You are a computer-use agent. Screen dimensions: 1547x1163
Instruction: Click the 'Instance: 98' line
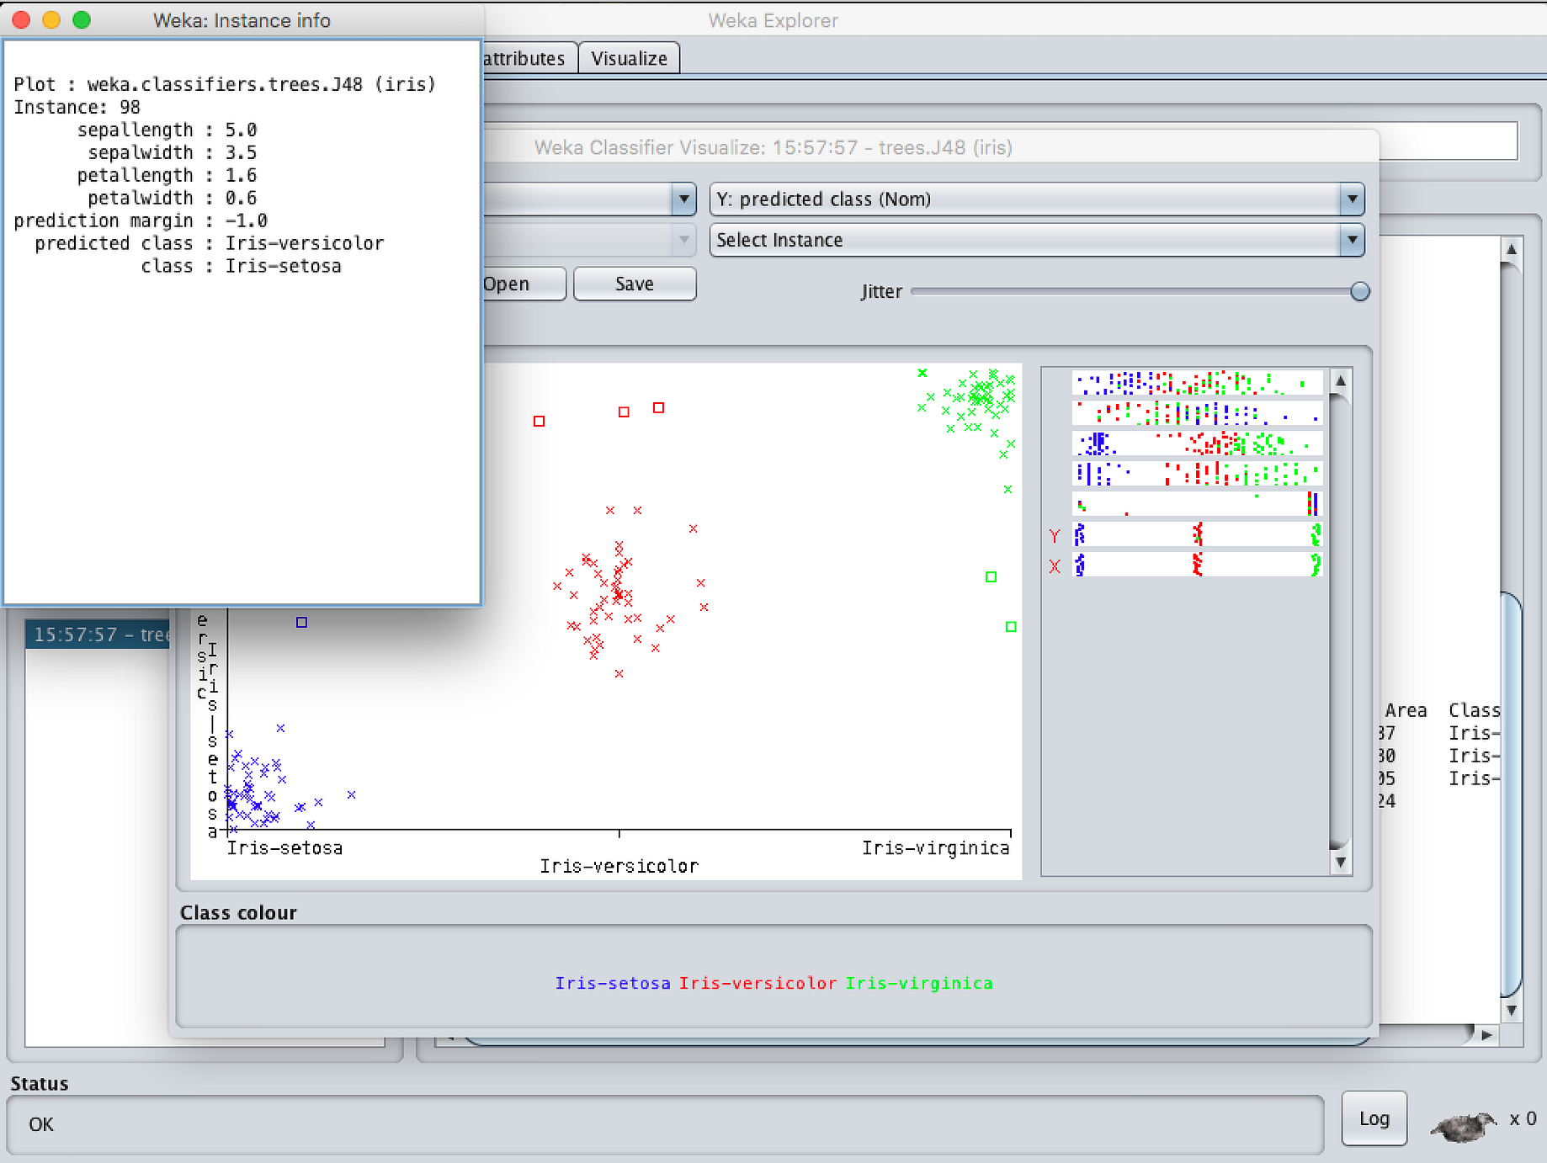pos(77,107)
